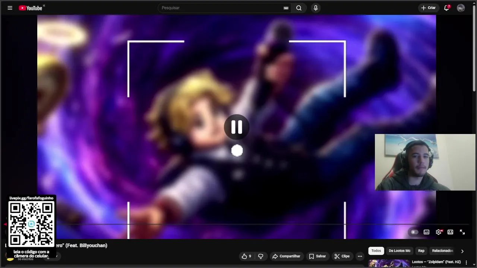Enter full screen mode
Image resolution: width=477 pixels, height=268 pixels.
pos(462,232)
